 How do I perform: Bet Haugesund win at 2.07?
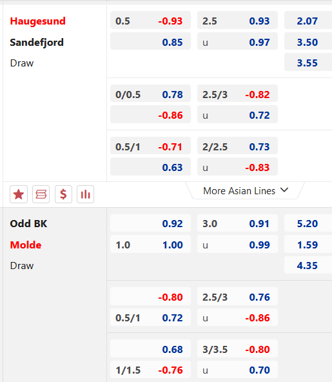pos(308,20)
